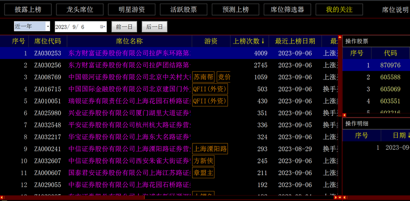Click the 方新侠 tag

tap(204, 161)
